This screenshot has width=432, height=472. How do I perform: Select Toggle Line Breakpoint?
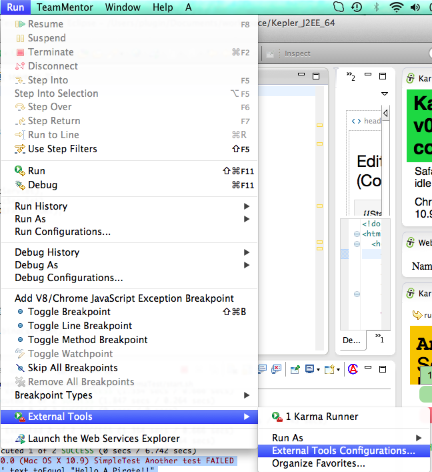[79, 326]
